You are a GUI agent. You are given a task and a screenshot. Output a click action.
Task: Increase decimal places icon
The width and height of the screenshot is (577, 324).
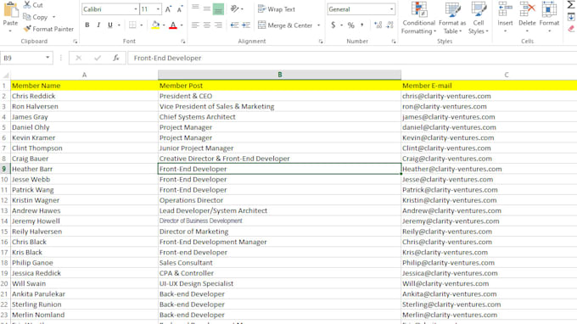[x=378, y=25]
